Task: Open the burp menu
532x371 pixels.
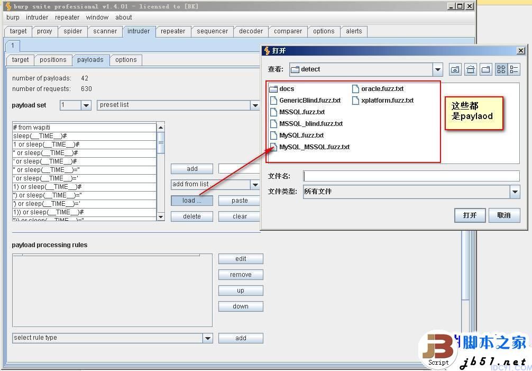Action: tap(13, 17)
